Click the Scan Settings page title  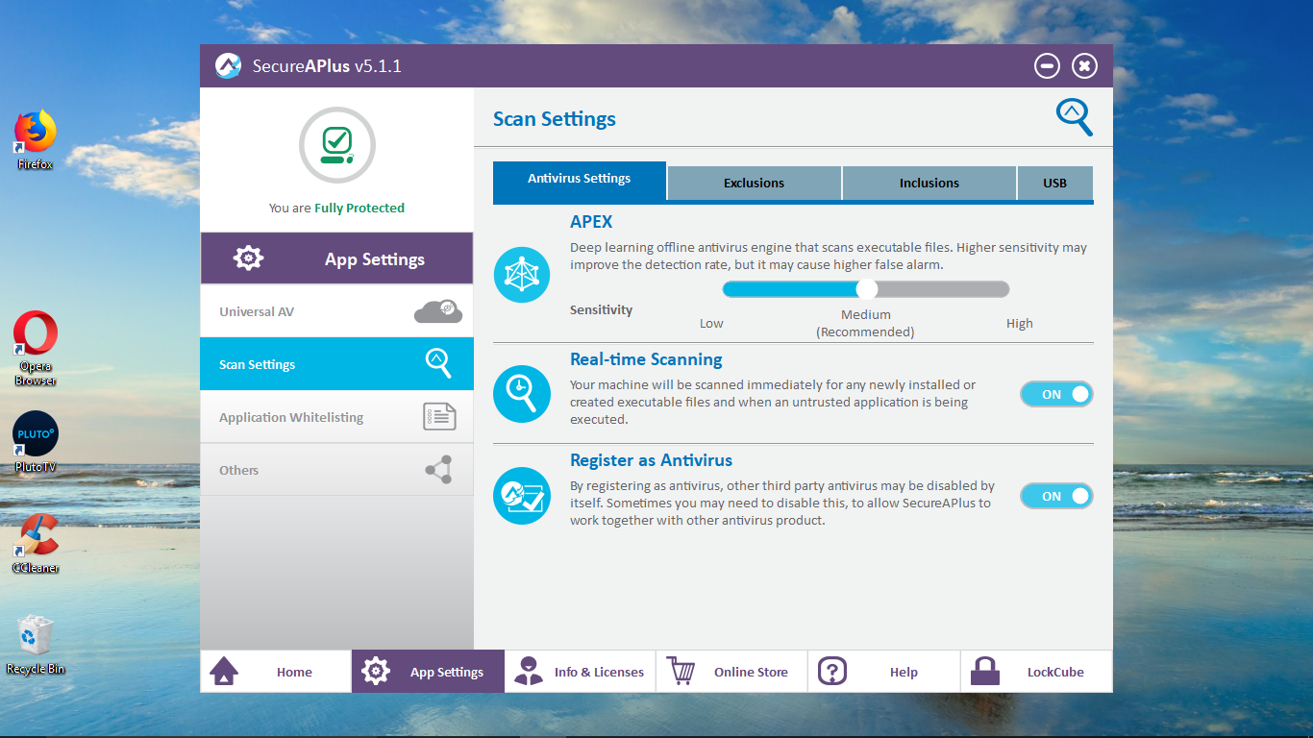555,119
